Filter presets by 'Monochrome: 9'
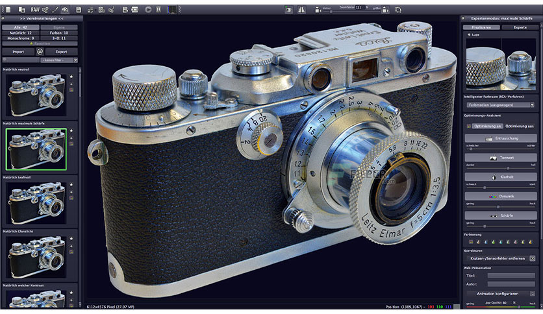The height and width of the screenshot is (314, 543). (20, 38)
